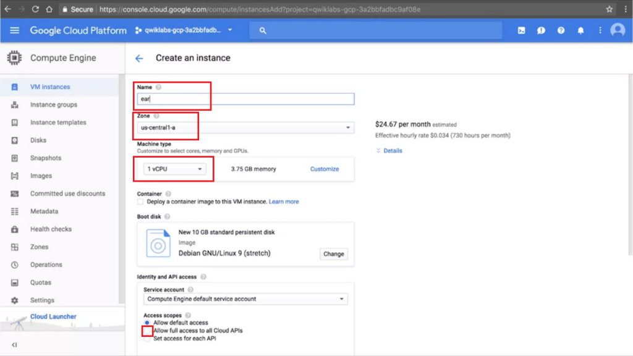Bookmark this page with the star icon

tap(609, 9)
